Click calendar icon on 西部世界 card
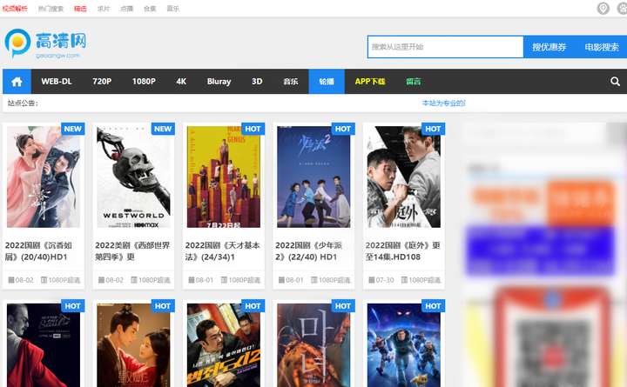 pyautogui.click(x=102, y=280)
